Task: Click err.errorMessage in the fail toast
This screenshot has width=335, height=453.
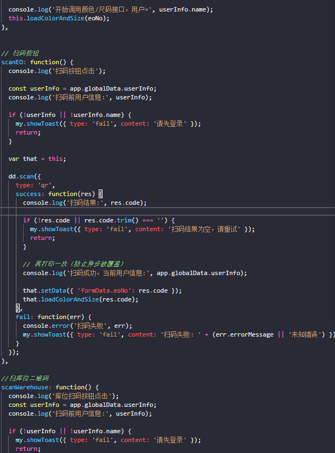Action: 245,334
